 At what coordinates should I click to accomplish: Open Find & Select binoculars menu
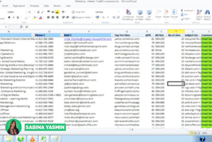pyautogui.click(x=207, y=15)
